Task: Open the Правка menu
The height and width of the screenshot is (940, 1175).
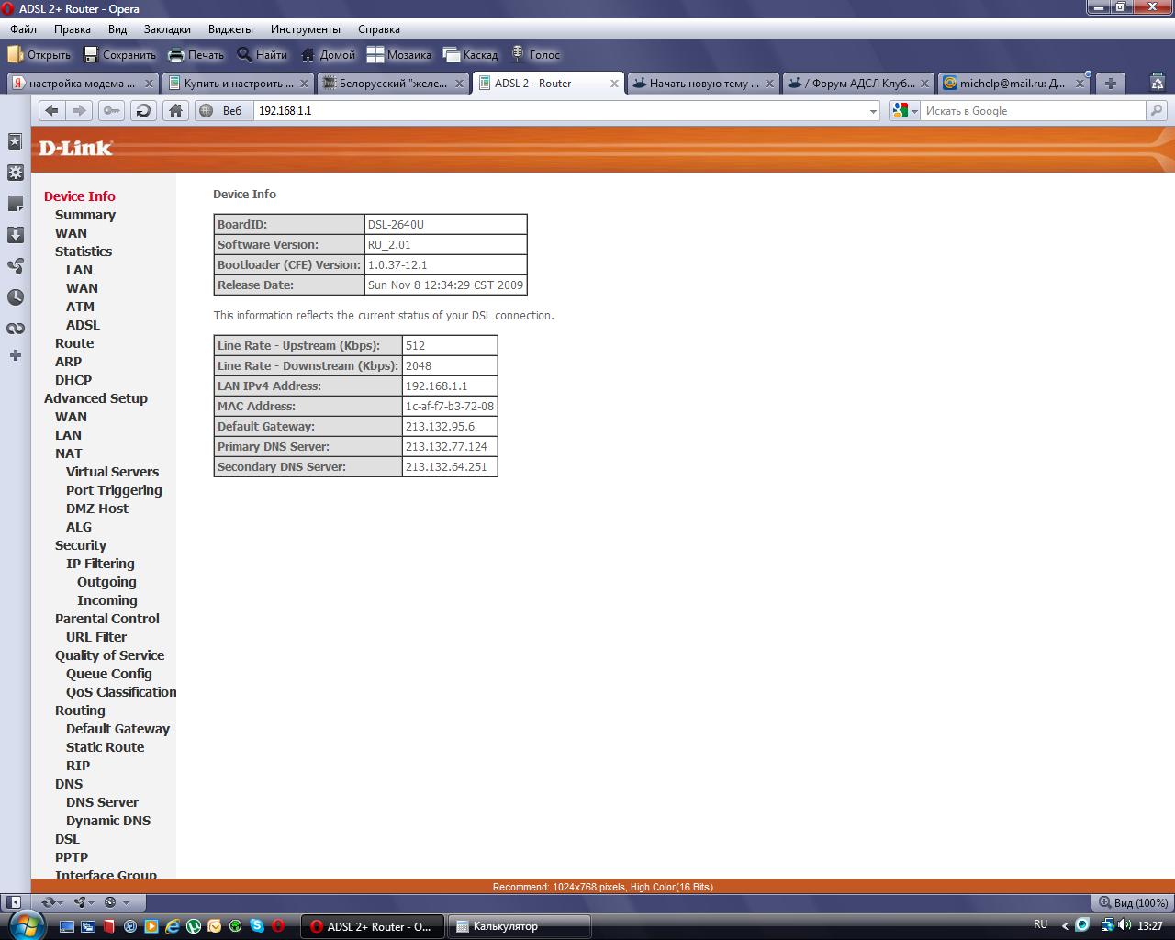Action: click(x=73, y=29)
